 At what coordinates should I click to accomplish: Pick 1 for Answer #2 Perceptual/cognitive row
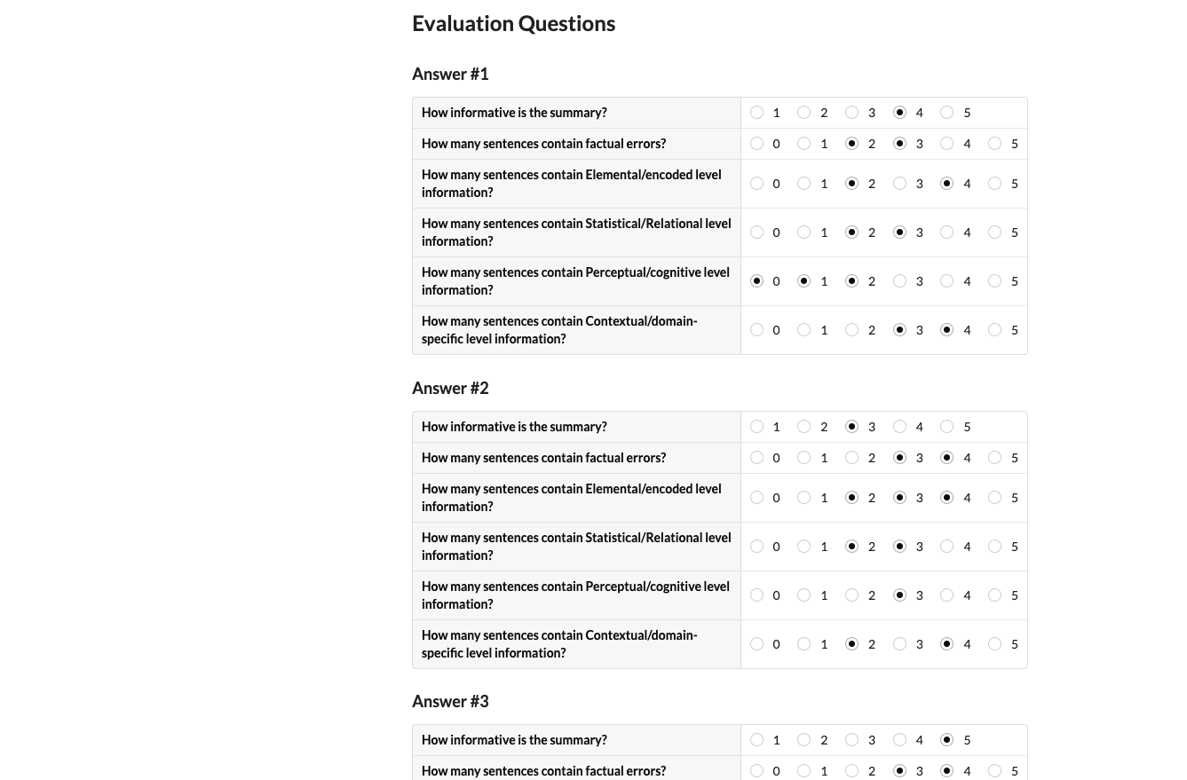pos(804,595)
